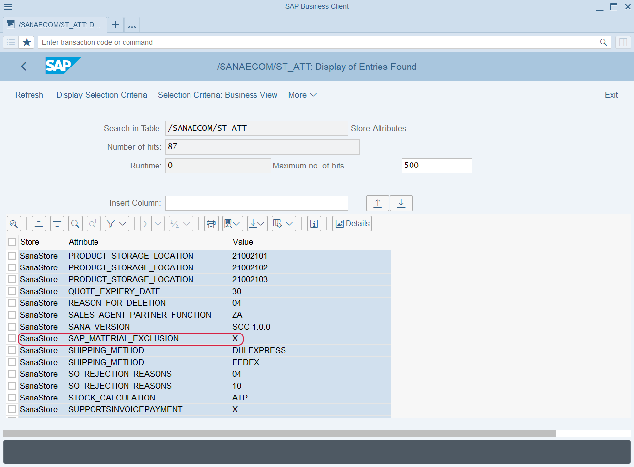Click the ATP value cell
This screenshot has height=467, width=634.
(x=311, y=398)
